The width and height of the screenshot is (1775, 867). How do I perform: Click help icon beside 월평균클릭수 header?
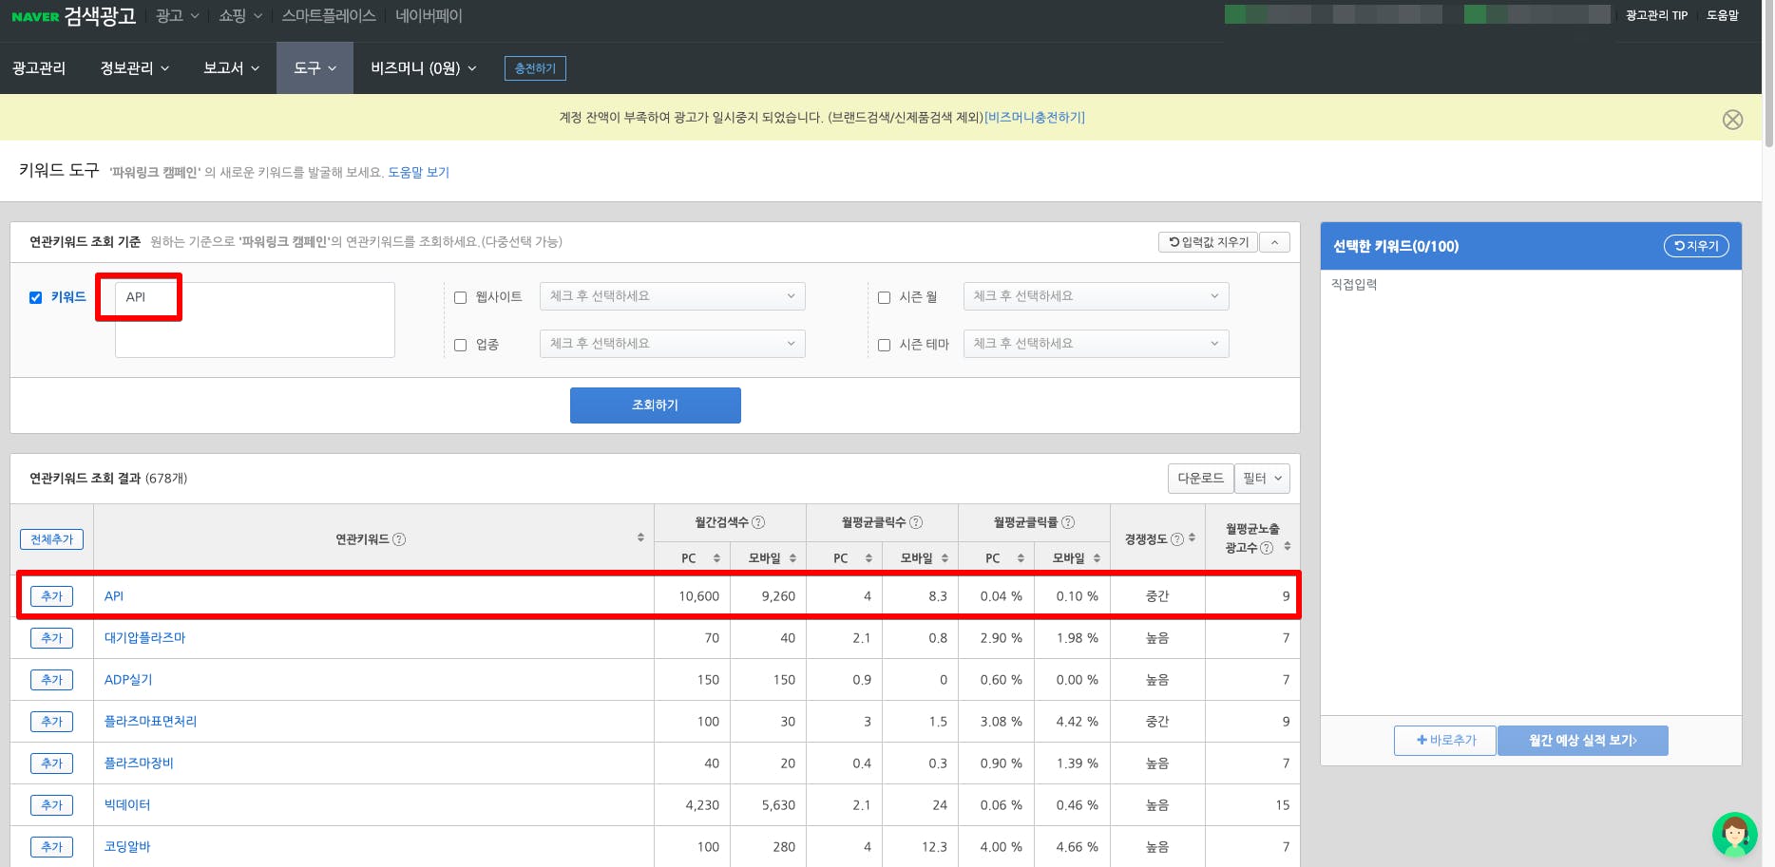click(x=916, y=522)
